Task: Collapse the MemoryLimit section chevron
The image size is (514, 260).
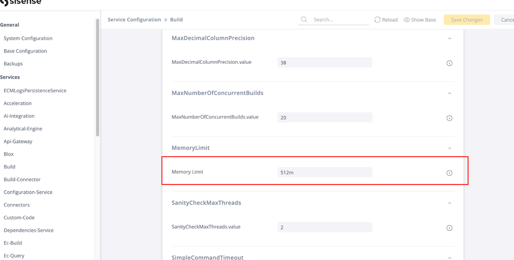Action: (449, 148)
